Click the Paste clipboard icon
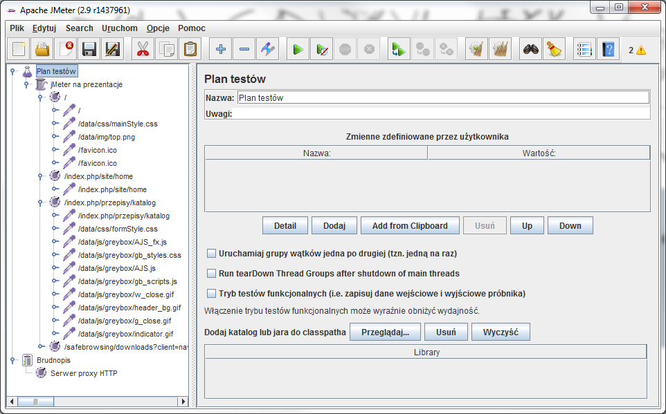The height and width of the screenshot is (414, 666). pyautogui.click(x=190, y=49)
